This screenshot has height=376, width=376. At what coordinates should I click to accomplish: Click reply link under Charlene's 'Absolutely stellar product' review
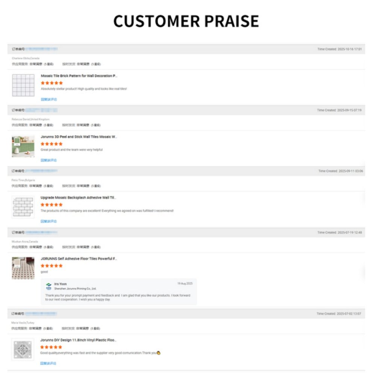coord(49,99)
